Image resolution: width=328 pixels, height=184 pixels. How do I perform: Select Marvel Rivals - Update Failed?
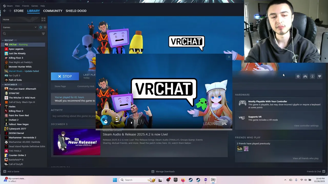tap(24, 71)
